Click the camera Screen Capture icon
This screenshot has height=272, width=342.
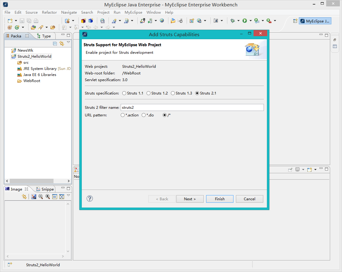click(x=216, y=21)
